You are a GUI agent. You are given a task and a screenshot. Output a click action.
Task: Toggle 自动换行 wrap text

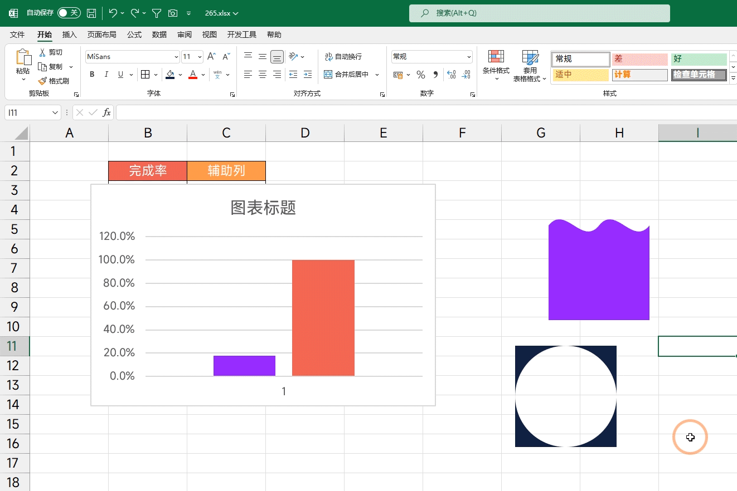point(343,57)
